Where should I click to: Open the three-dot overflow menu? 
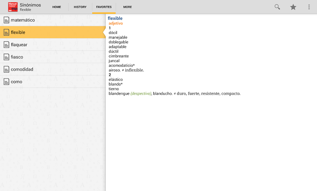tap(309, 7)
